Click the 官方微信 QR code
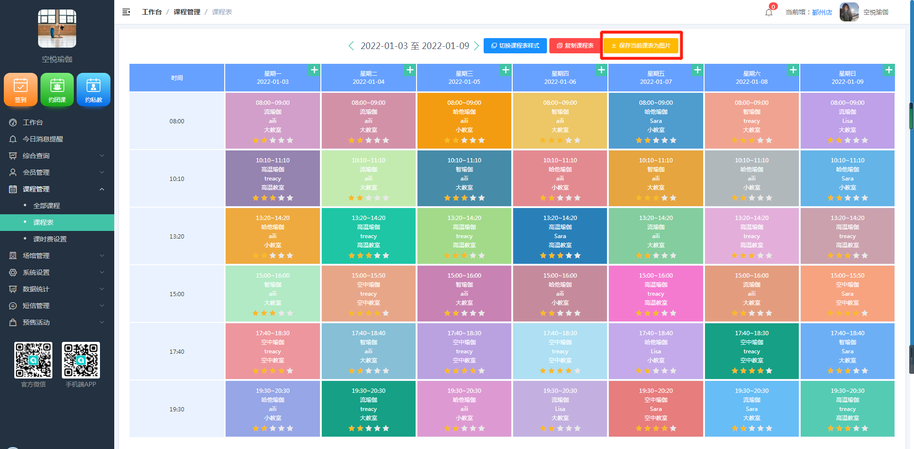This screenshot has height=449, width=914. pos(33,360)
